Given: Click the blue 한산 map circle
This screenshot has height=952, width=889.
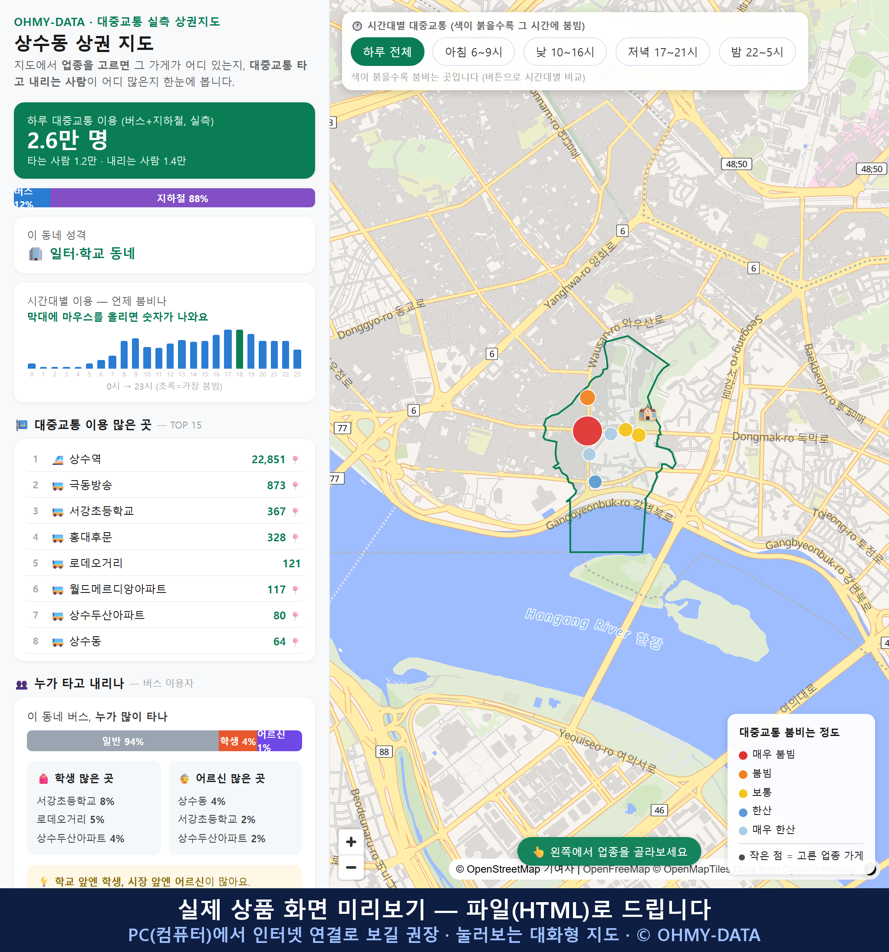Looking at the screenshot, I should point(595,482).
